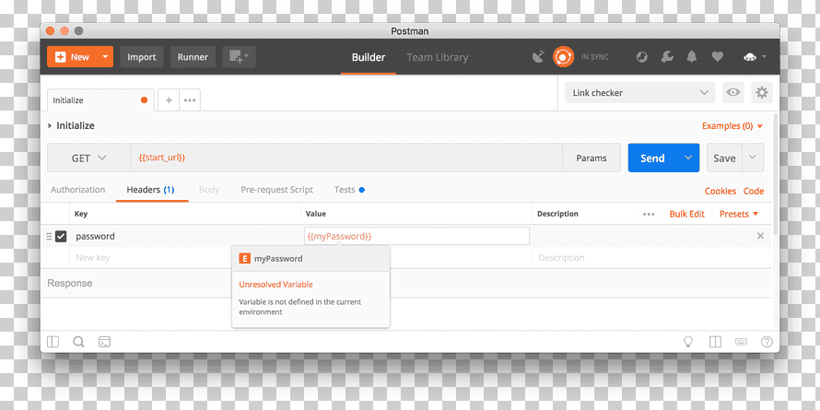Click the Body tab
The image size is (820, 410).
[208, 190]
